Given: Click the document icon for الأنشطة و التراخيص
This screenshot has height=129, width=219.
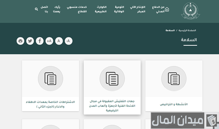Looking at the screenshot, I should point(174,79).
